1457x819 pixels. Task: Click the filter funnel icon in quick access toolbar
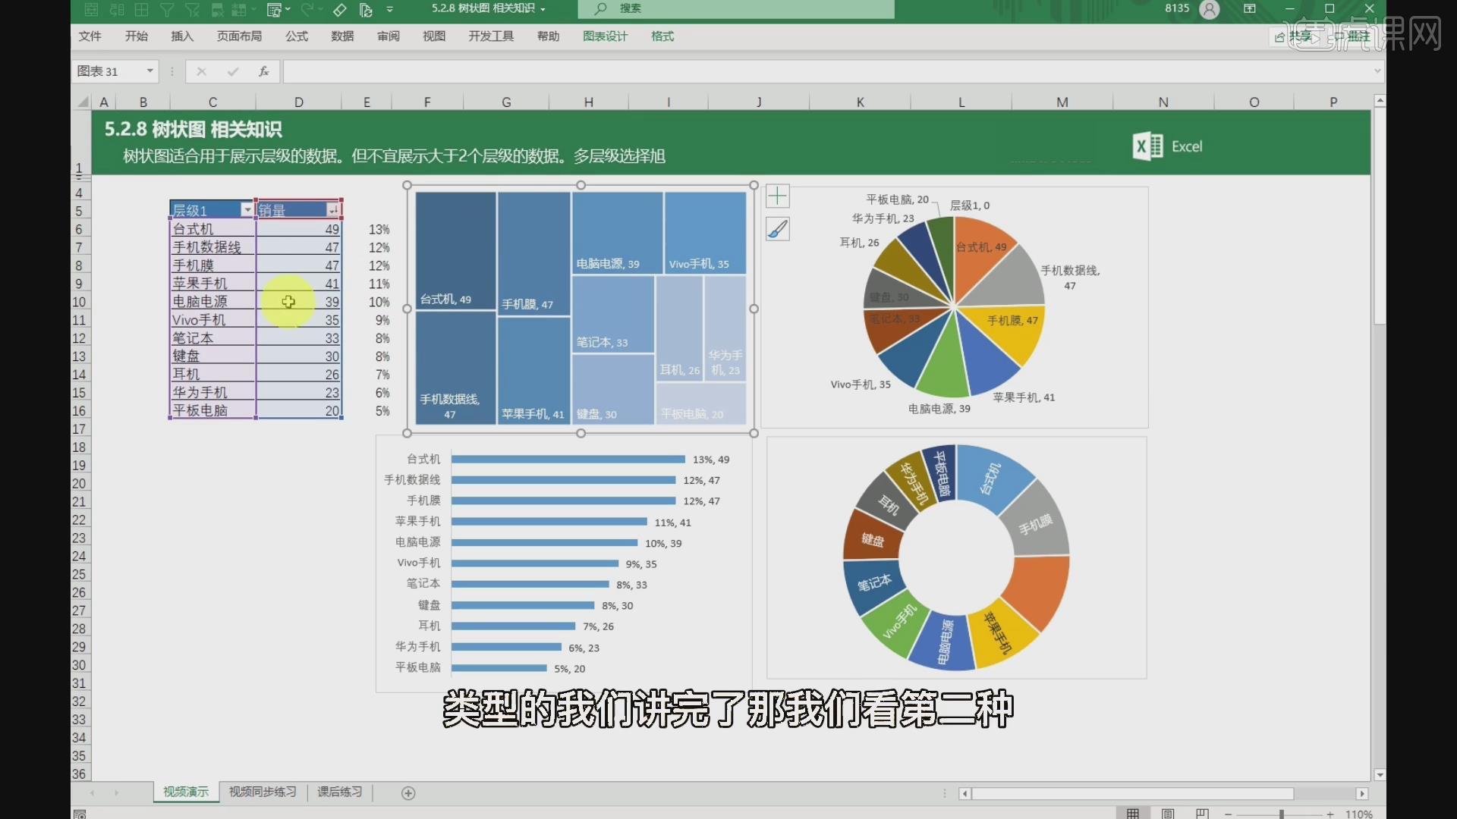coord(167,9)
